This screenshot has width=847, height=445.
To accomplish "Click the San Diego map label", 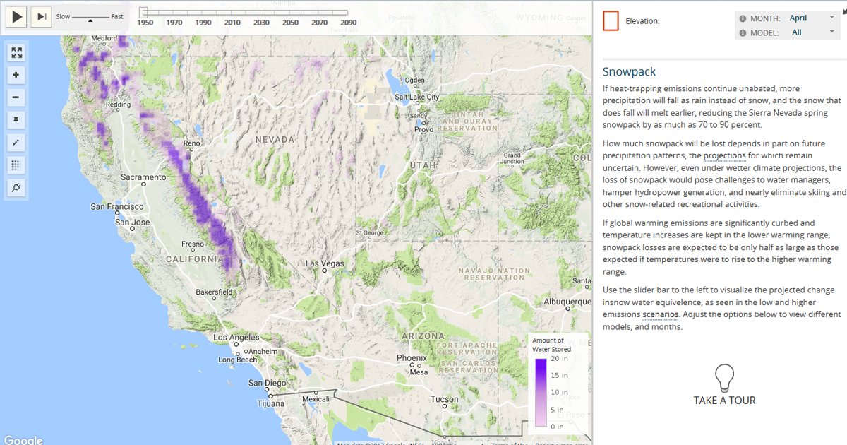I will click(268, 383).
